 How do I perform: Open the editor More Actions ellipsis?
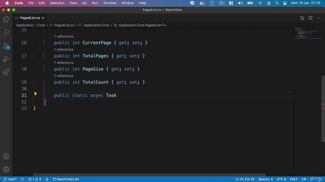[318, 18]
